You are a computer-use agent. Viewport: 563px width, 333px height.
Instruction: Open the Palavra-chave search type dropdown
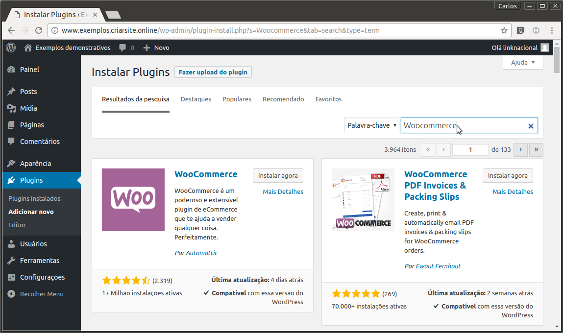[371, 125]
